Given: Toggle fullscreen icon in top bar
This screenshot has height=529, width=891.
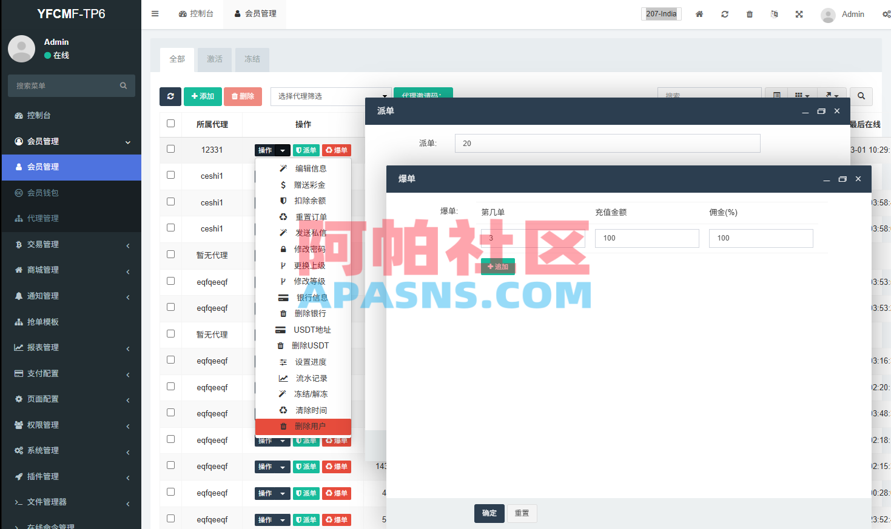Looking at the screenshot, I should tap(799, 14).
